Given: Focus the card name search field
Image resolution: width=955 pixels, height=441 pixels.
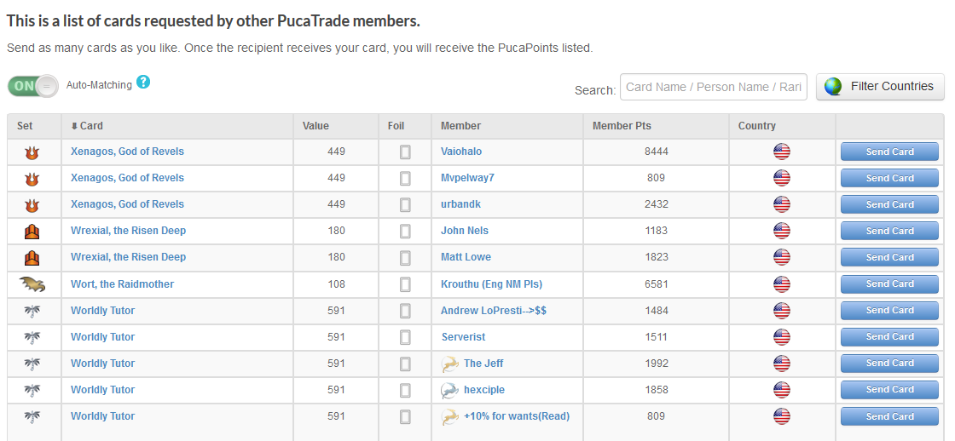Looking at the screenshot, I should [713, 87].
